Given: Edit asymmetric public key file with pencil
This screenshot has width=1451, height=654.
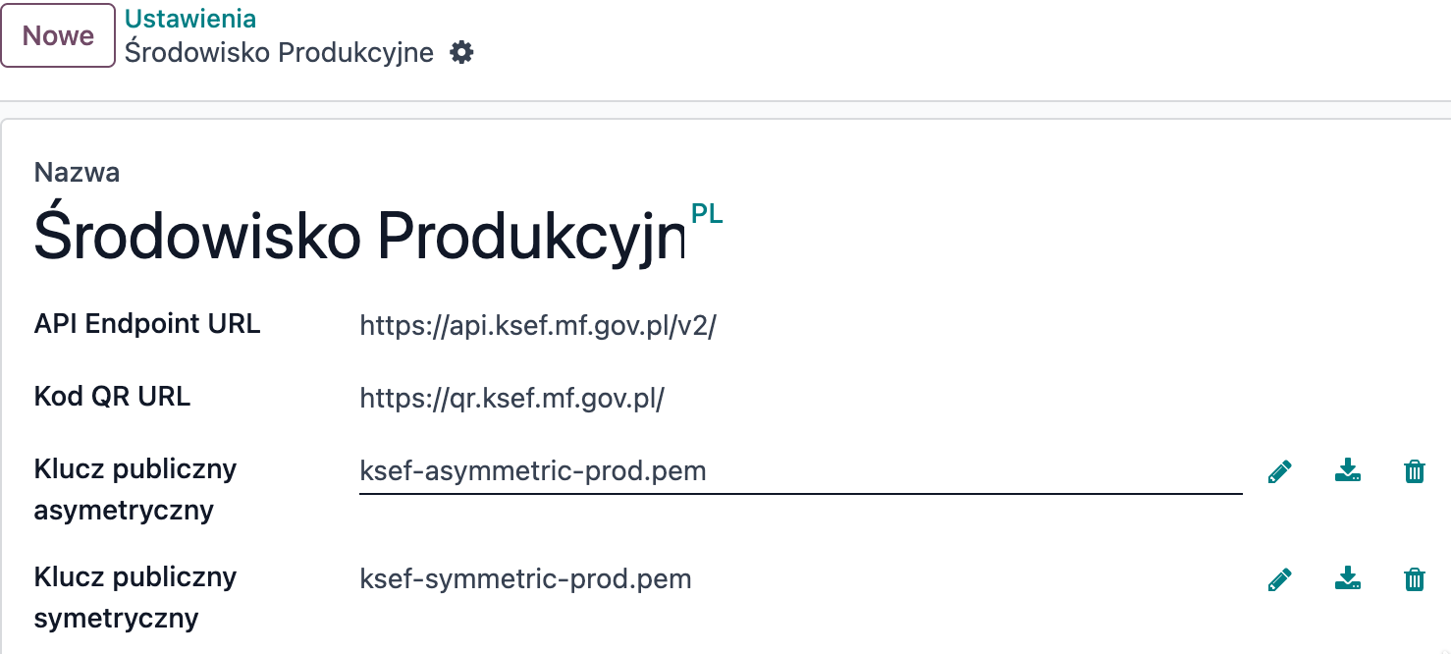Looking at the screenshot, I should tap(1279, 472).
